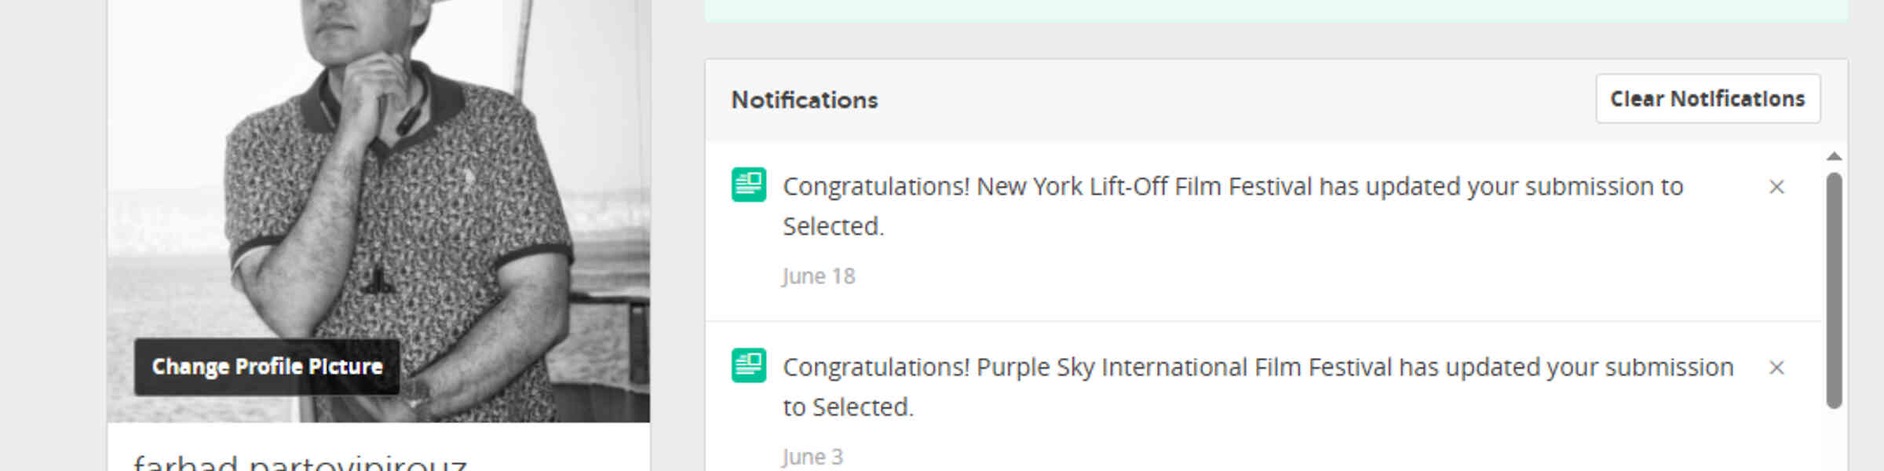Screen dimensions: 1884x471
Task: Select the farhad partovipirouz profile name
Action: pyautogui.click(x=300, y=462)
